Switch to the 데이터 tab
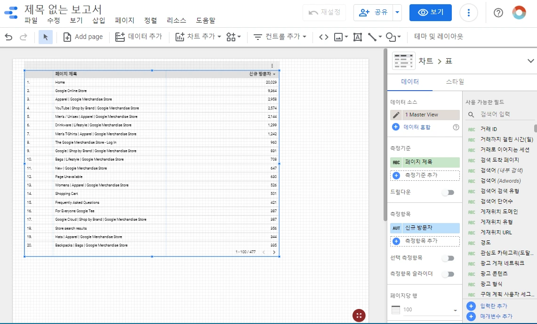Screen dimensions: 537x324 [410, 82]
